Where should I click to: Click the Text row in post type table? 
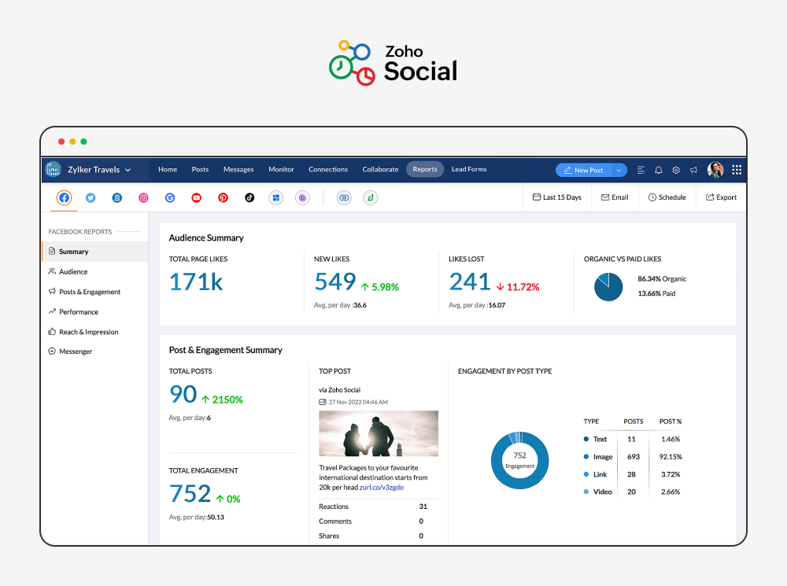click(633, 439)
